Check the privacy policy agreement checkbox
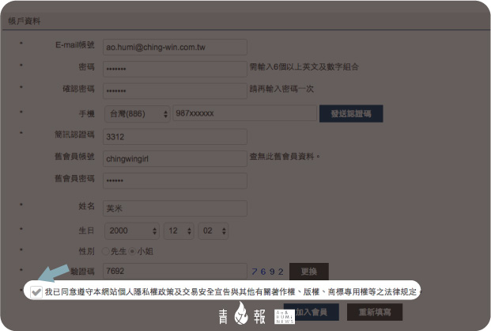Image resolution: width=491 pixels, height=331 pixels. click(36, 292)
